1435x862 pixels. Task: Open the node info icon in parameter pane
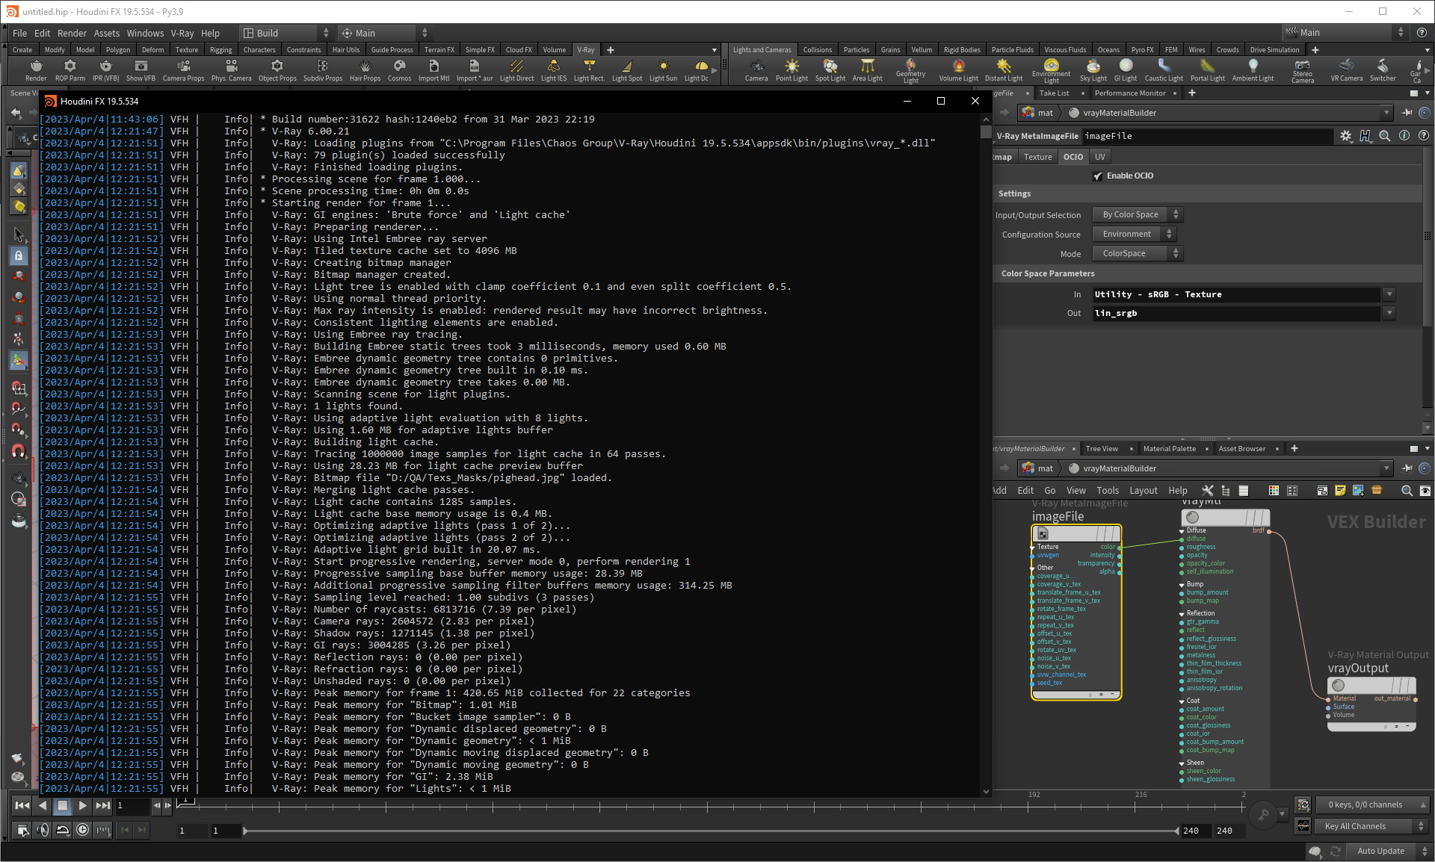coord(1404,136)
